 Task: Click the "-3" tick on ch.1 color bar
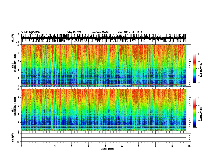click(x=198, y=54)
